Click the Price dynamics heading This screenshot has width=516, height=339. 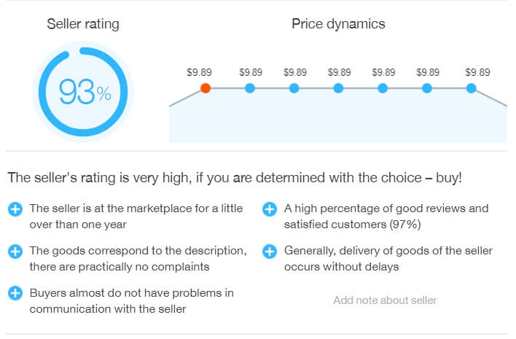pyautogui.click(x=338, y=24)
